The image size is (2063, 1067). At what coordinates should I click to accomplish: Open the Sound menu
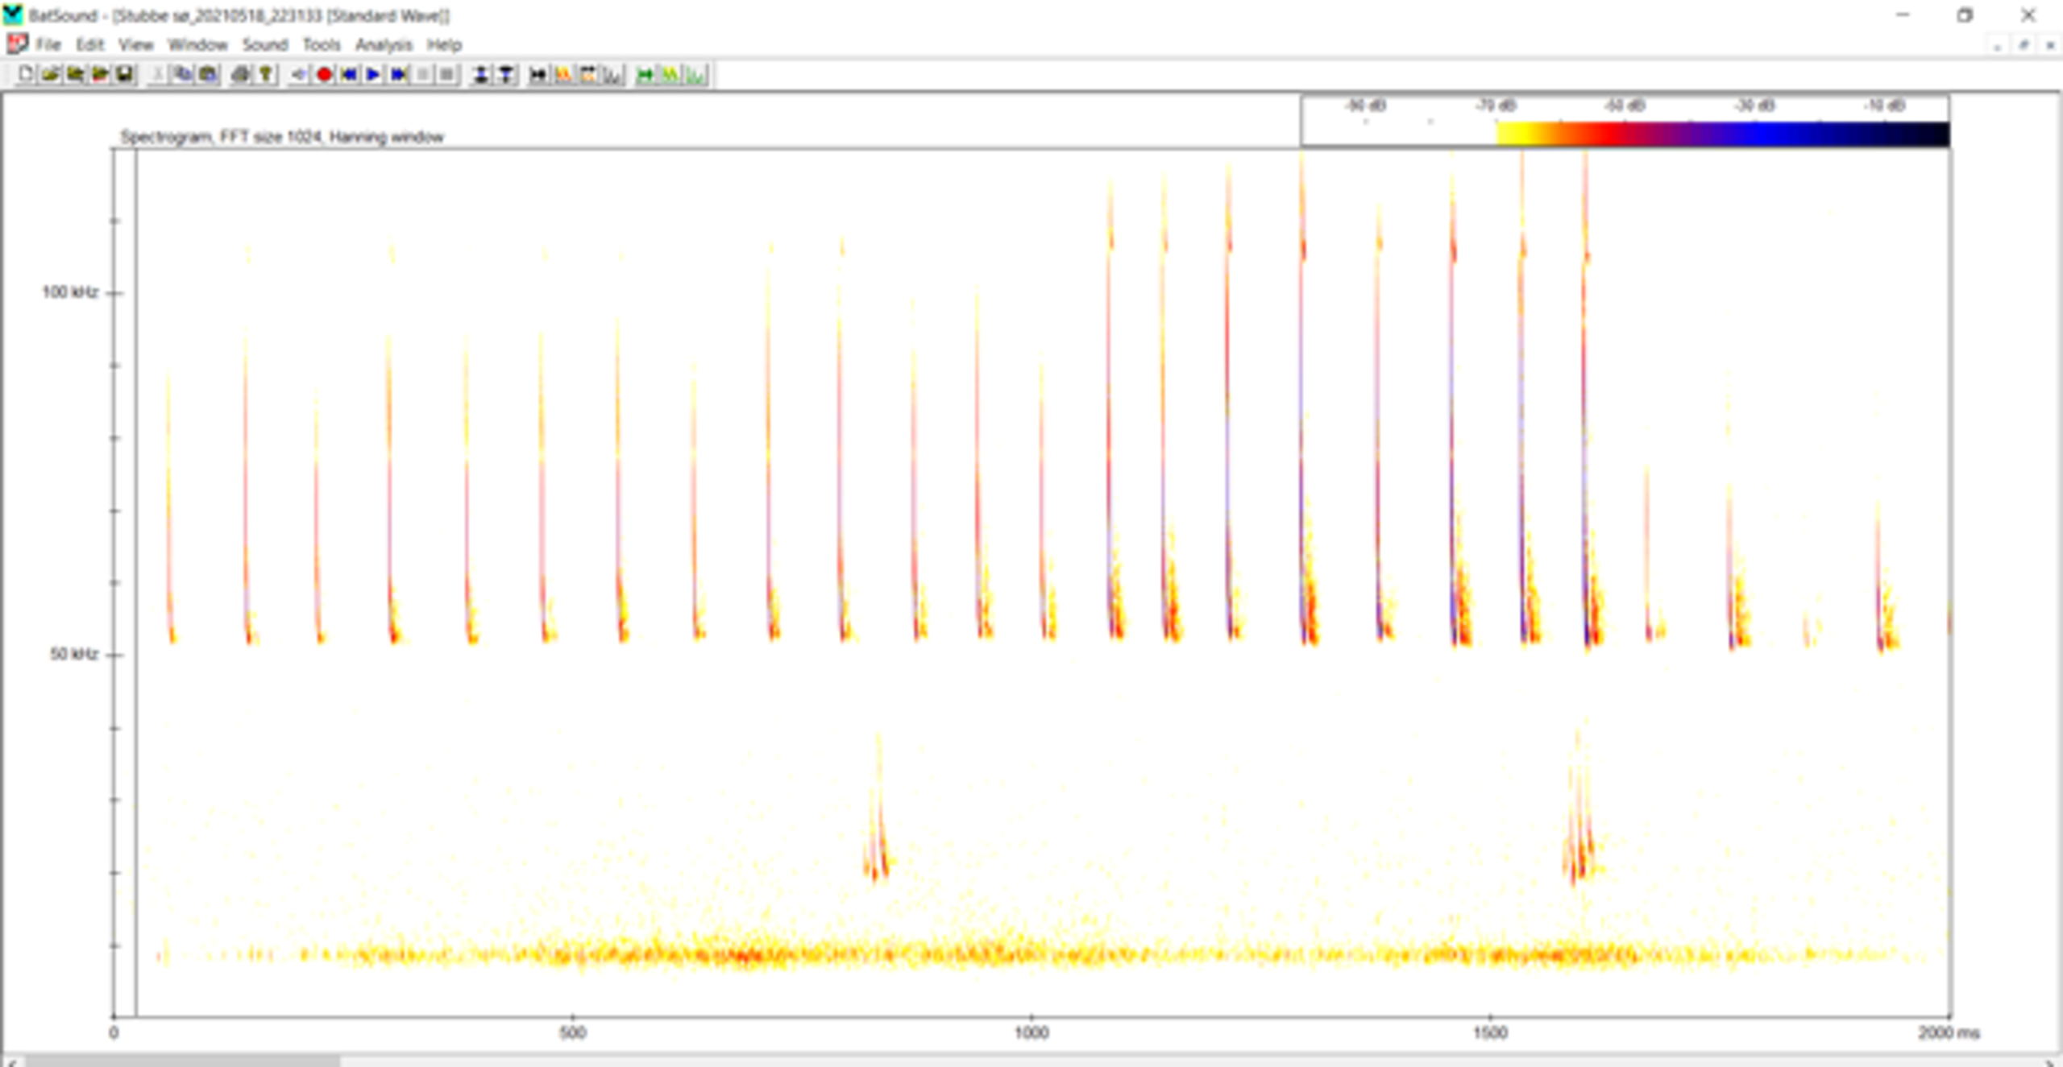264,45
